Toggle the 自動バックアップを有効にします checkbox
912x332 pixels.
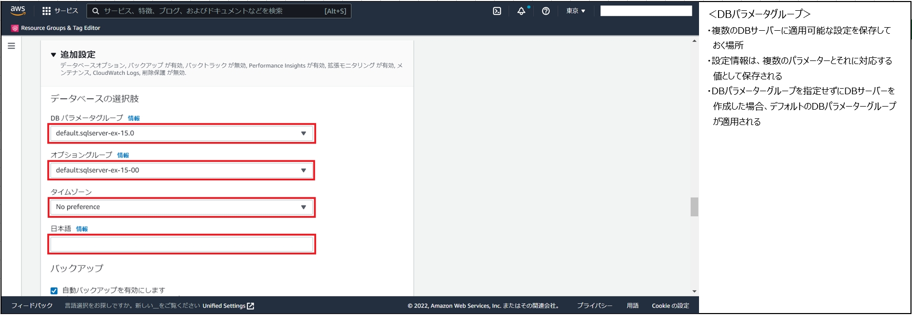pos(54,291)
